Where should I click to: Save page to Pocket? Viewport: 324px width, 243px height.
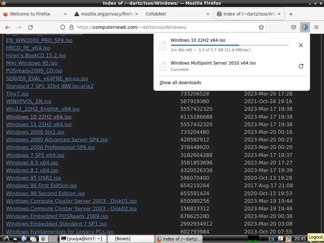pyautogui.click(x=293, y=27)
